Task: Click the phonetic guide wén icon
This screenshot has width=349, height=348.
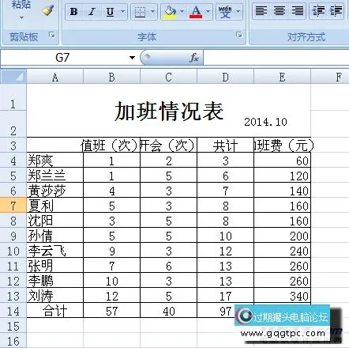Action: tap(225, 12)
